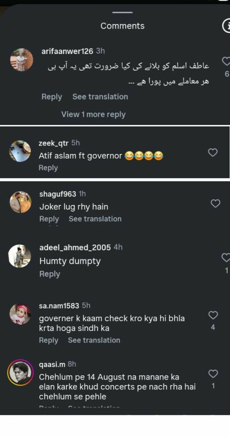Like arifaanwer126's Urdu comment

coord(226,61)
